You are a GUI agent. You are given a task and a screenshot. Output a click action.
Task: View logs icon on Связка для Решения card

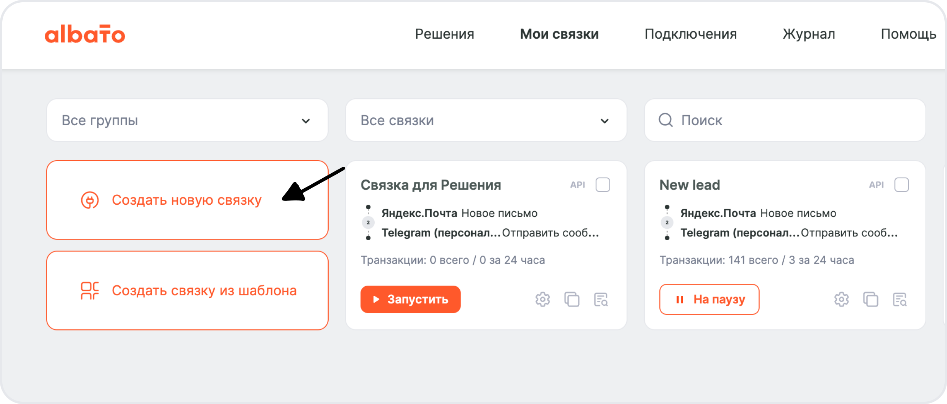pos(601,300)
